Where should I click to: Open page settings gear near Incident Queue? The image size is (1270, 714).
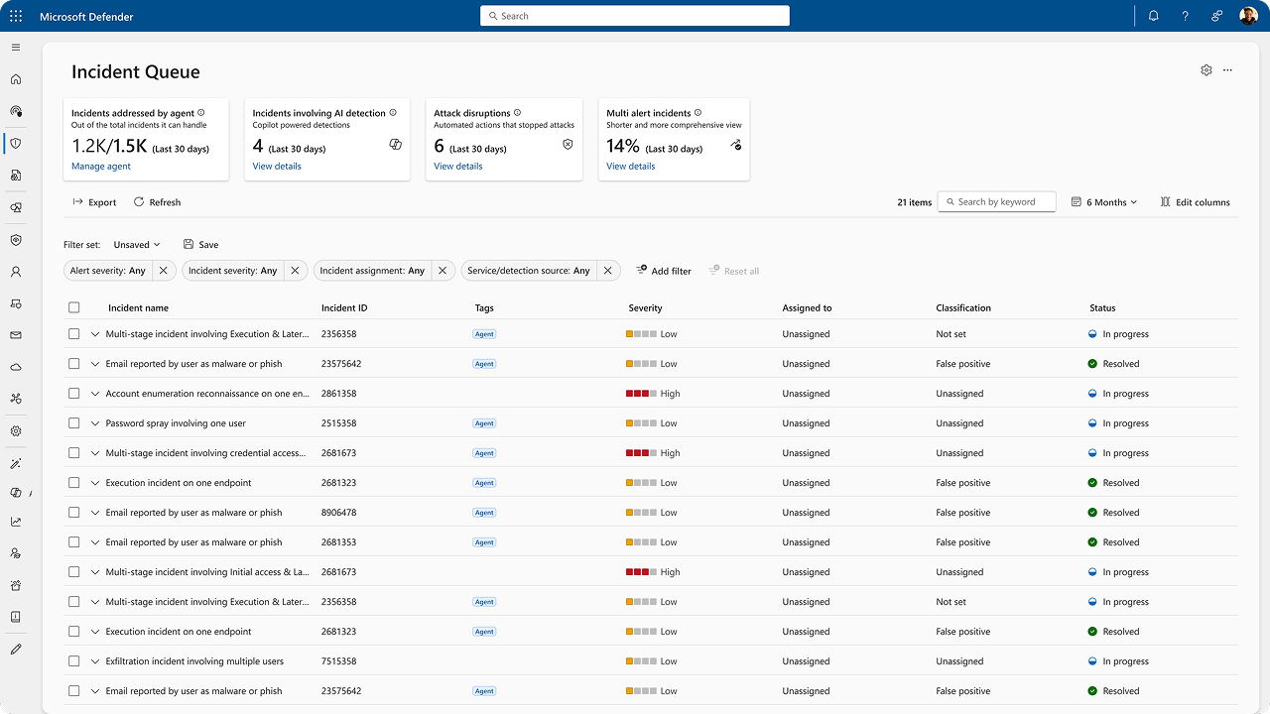1206,70
